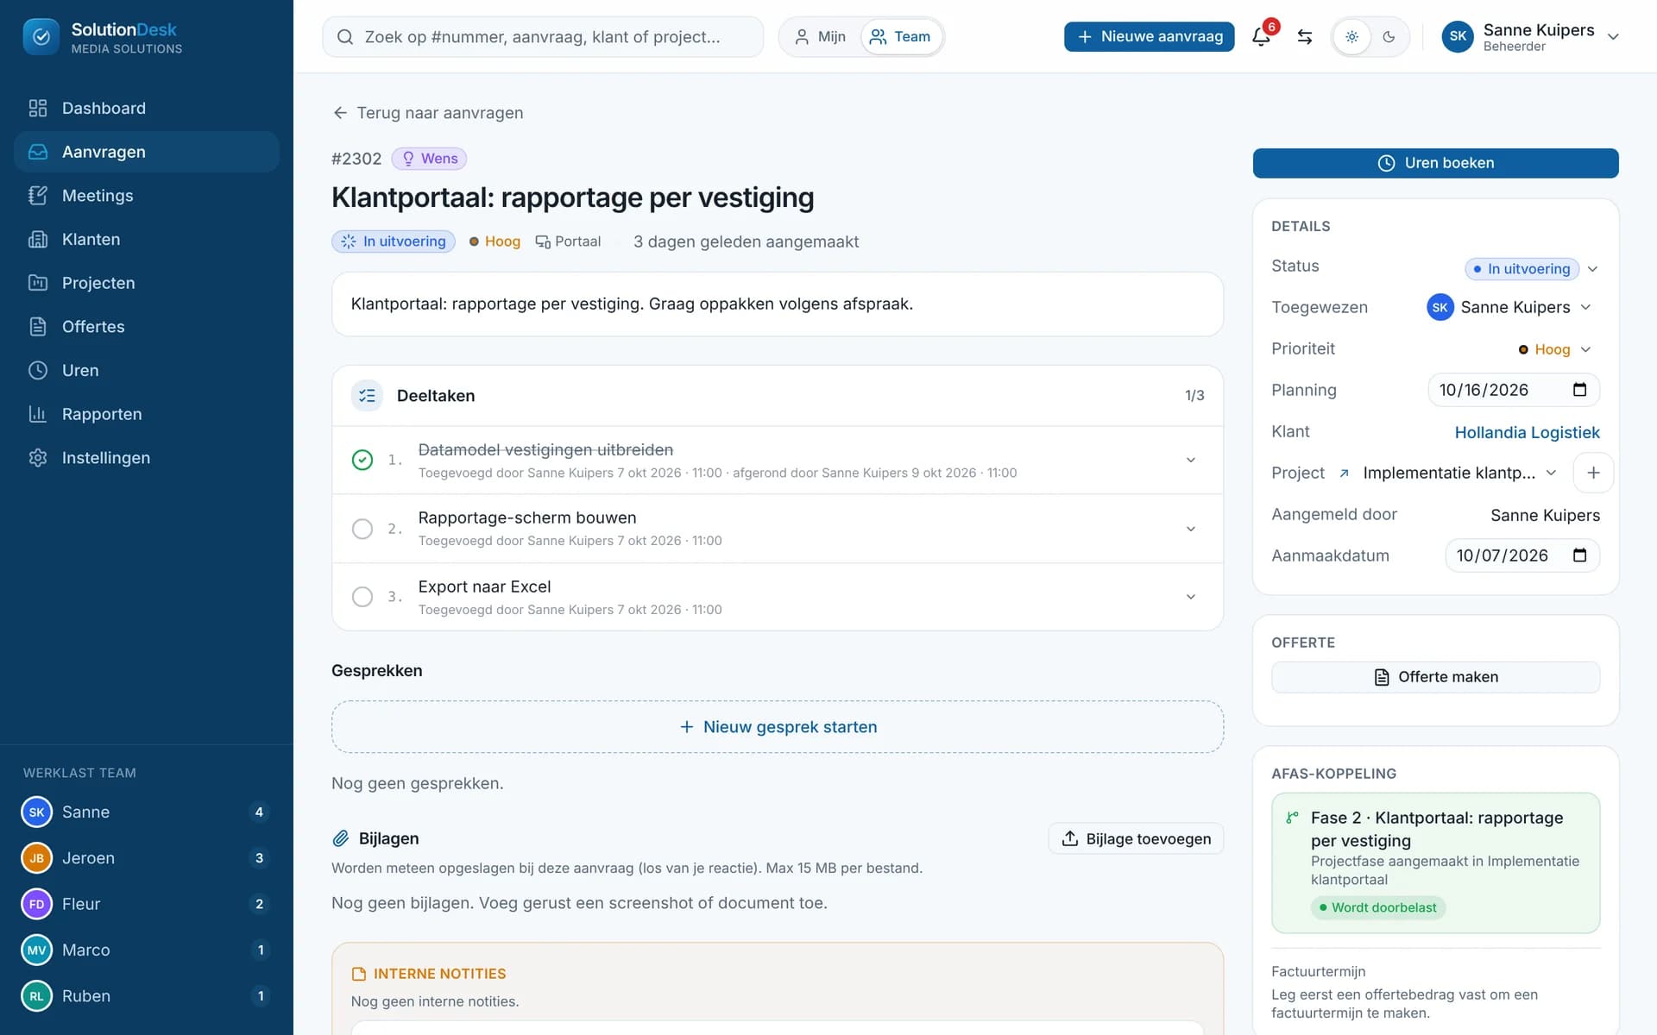Open Offertes in sidebar
The width and height of the screenshot is (1657, 1035).
coord(147,327)
